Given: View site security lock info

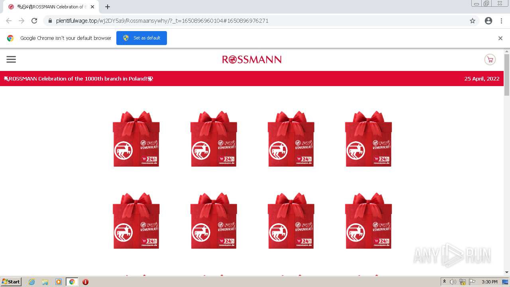Looking at the screenshot, I should point(50,21).
